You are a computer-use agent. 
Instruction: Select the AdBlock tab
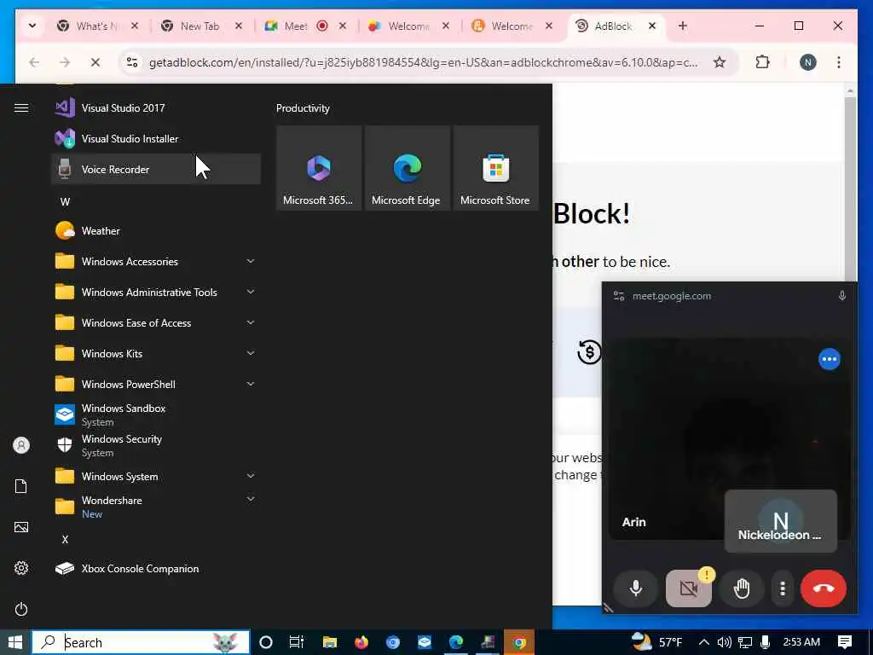(x=616, y=26)
